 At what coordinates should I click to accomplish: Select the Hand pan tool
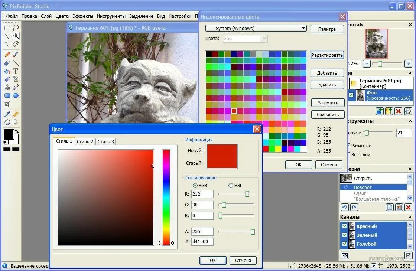point(7,122)
